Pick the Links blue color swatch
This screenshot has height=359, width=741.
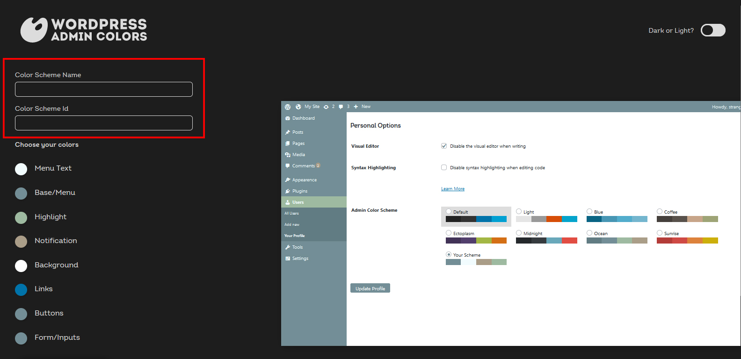pyautogui.click(x=21, y=290)
